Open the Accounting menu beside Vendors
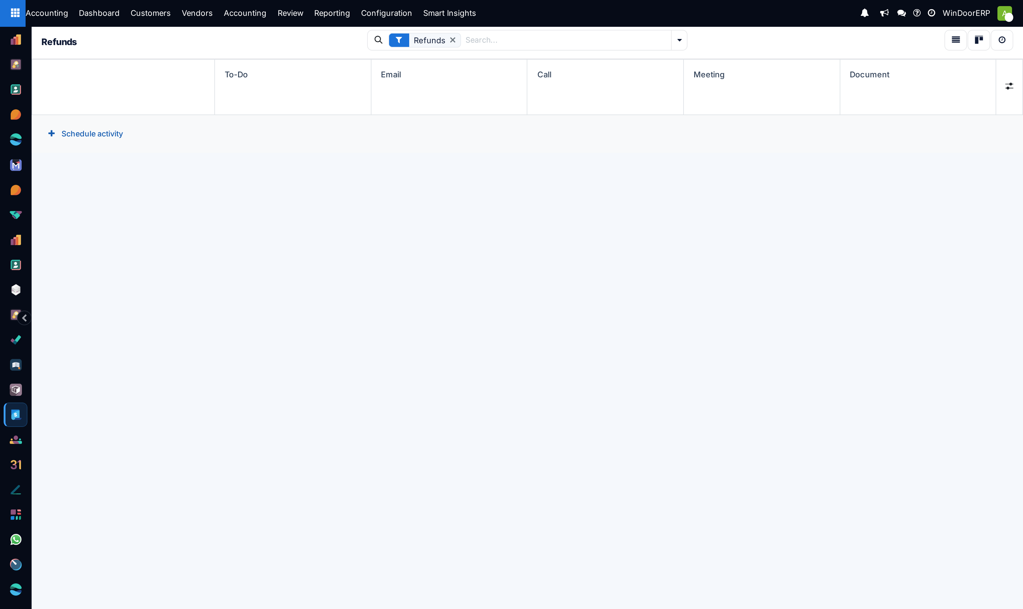This screenshot has width=1023, height=609. coord(245,13)
